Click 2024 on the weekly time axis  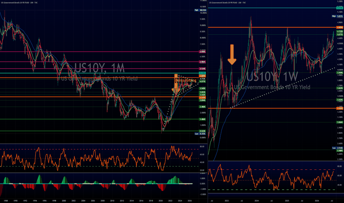(257, 200)
